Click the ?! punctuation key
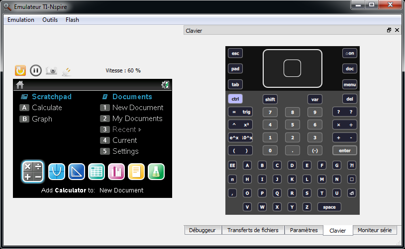Screen dimensions: 405x249 tap(352, 165)
